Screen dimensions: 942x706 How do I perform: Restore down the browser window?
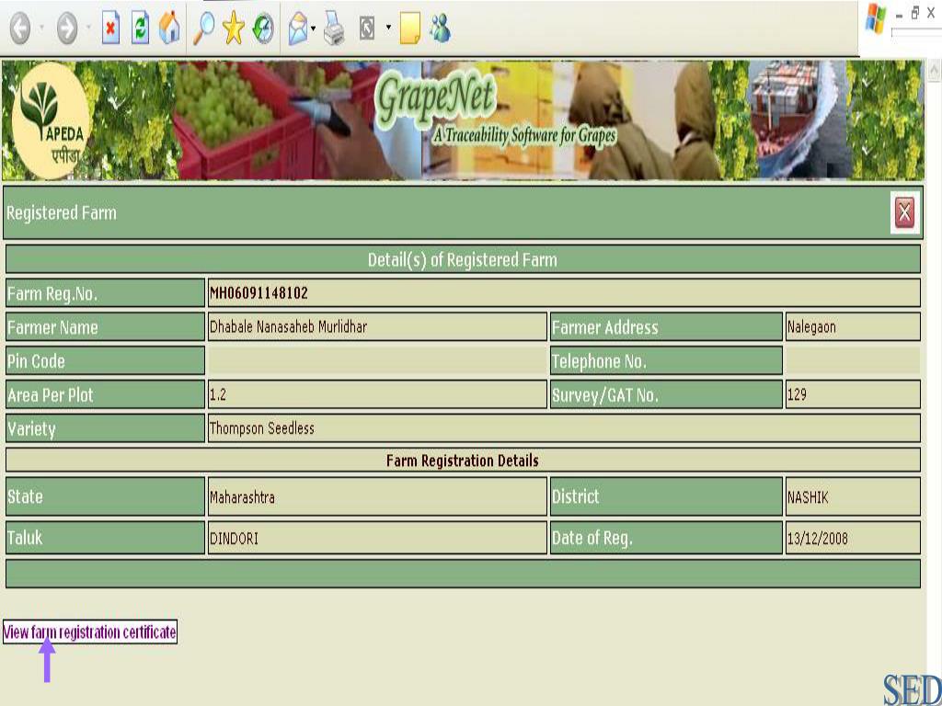point(915,13)
